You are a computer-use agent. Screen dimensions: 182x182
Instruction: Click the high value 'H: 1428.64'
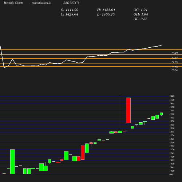coord(106,10)
